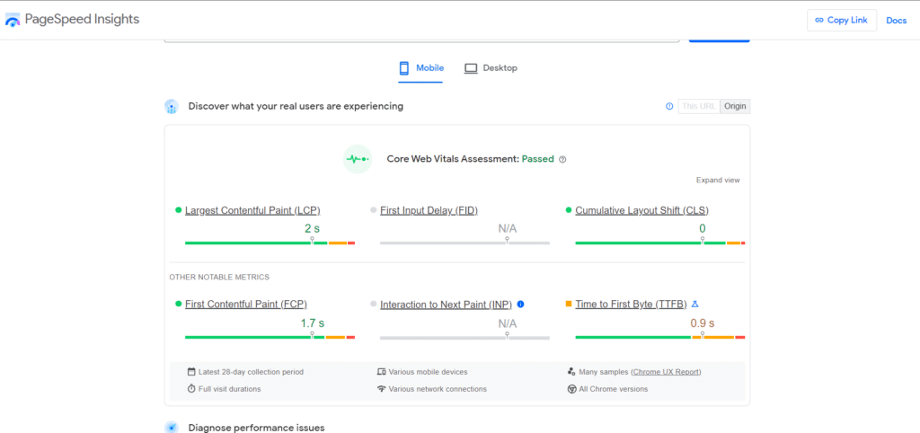This screenshot has height=433, width=920.
Task: Click the devices icon for mobile devices
Action: (x=381, y=371)
